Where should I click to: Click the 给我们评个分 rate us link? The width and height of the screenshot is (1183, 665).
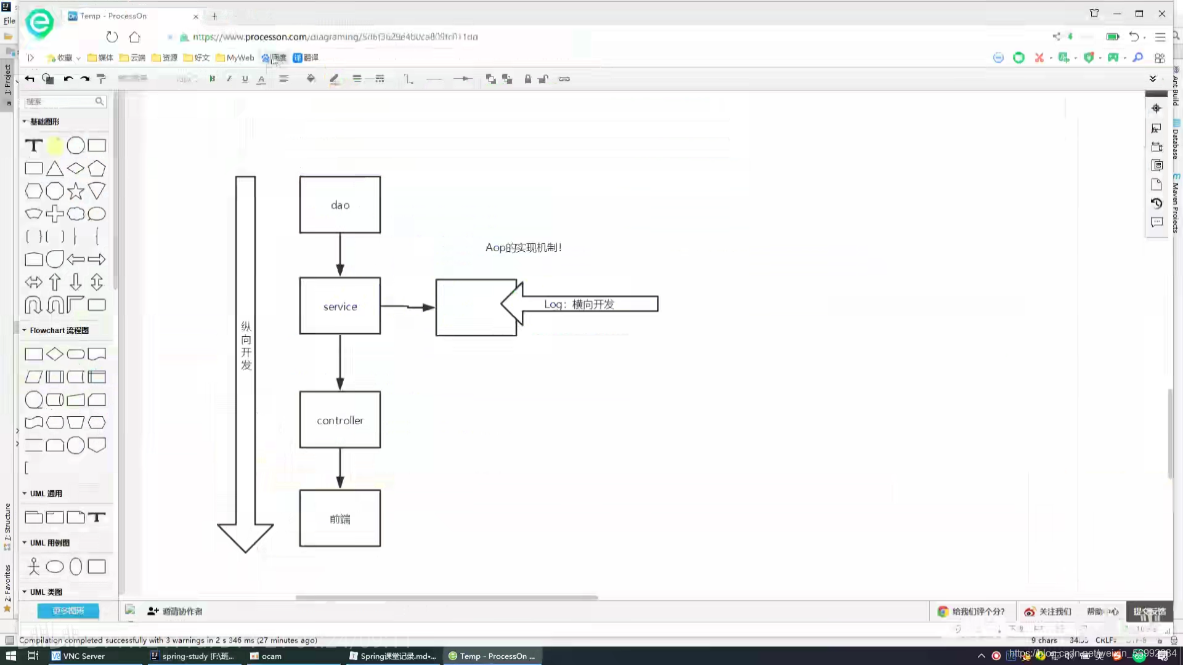(971, 611)
